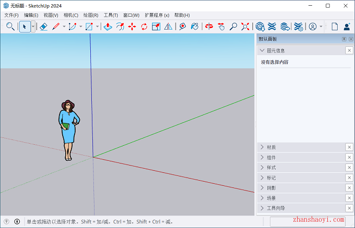Open the 工具(T) menu

tap(111, 15)
